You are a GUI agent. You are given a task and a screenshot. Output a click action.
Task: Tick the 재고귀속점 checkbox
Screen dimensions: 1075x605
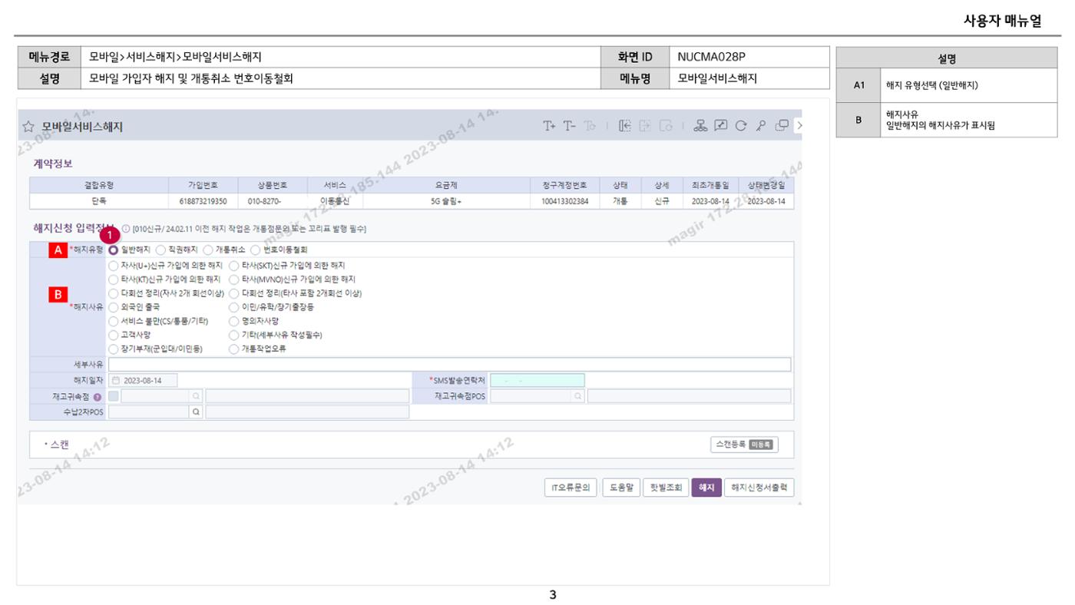[114, 396]
